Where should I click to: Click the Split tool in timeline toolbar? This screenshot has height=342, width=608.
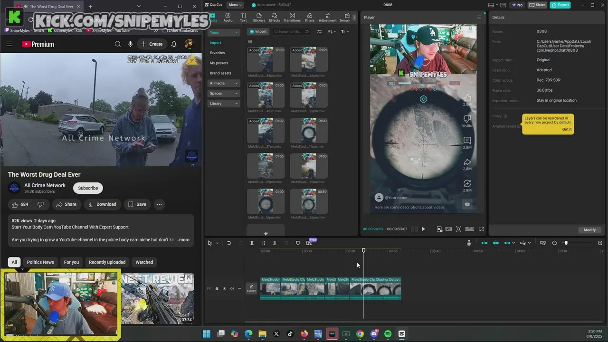(x=252, y=243)
